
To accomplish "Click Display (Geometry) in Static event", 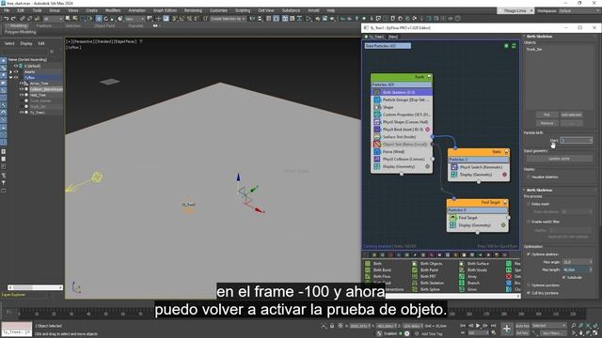I will [x=479, y=175].
